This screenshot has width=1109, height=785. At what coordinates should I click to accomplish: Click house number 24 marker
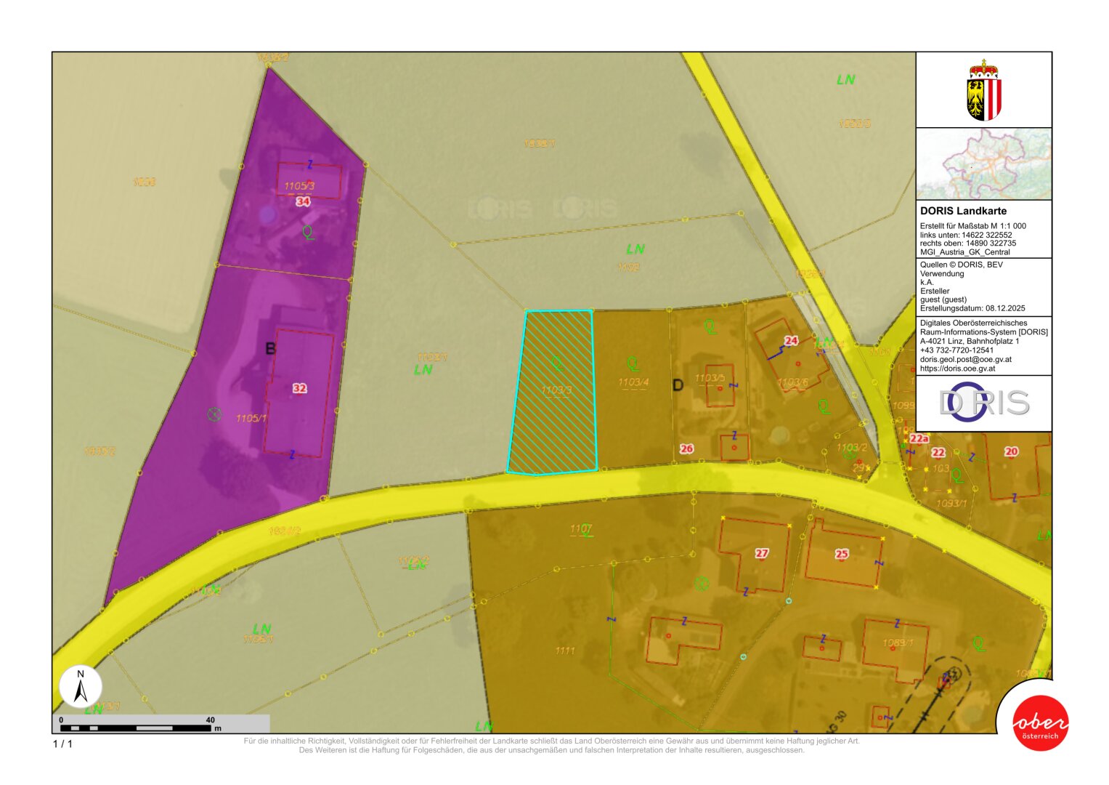[791, 340]
